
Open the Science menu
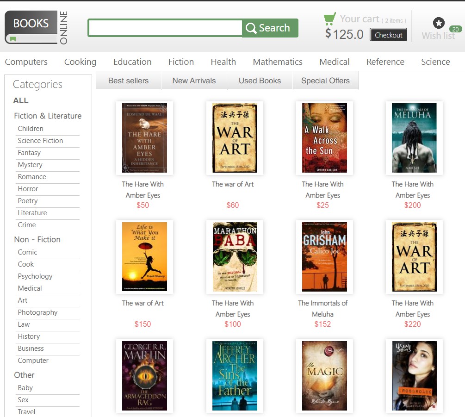coord(435,62)
